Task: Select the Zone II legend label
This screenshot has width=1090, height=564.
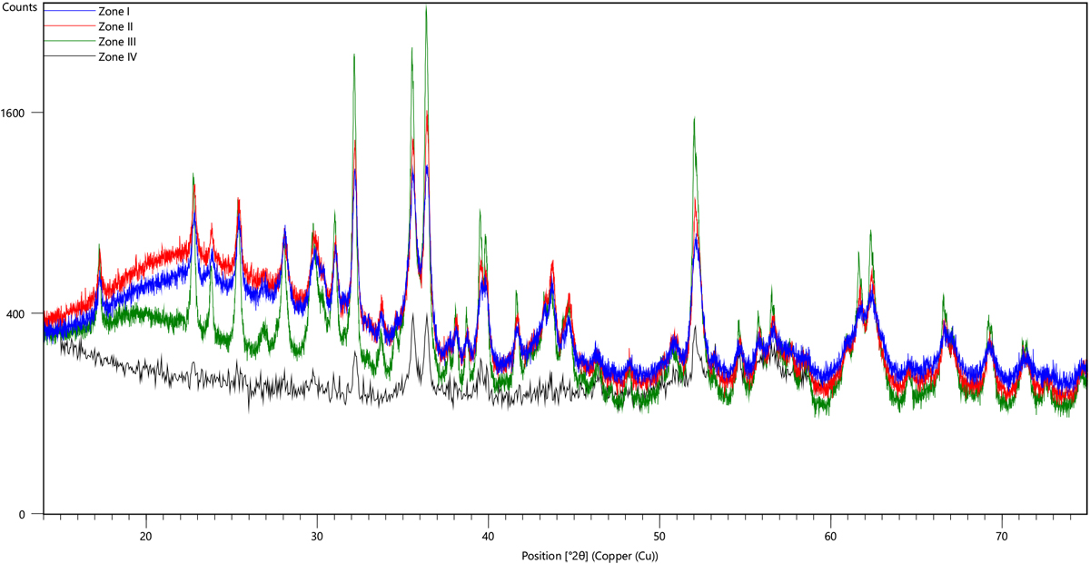Action: [117, 27]
